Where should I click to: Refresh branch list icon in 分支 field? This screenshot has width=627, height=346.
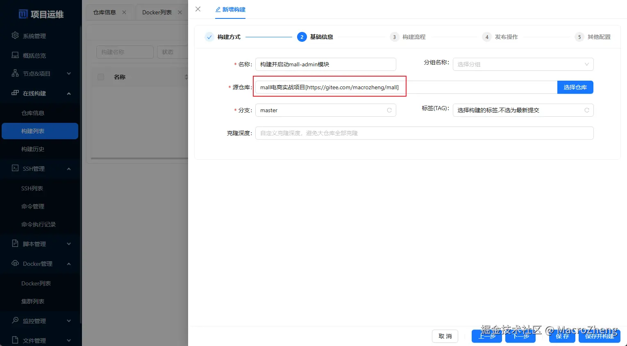tap(389, 110)
